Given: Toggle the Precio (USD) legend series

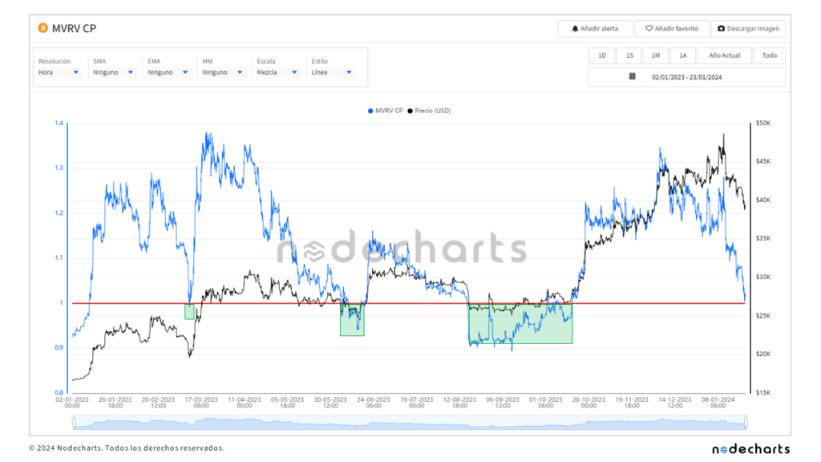Looking at the screenshot, I should pyautogui.click(x=430, y=111).
